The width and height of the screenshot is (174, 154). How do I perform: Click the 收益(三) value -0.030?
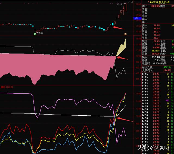click(x=156, y=63)
